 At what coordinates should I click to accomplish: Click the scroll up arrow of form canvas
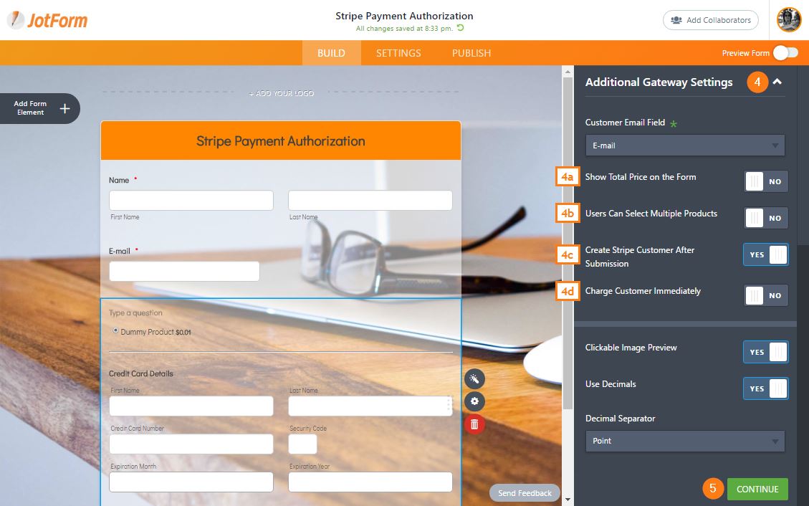(568, 72)
